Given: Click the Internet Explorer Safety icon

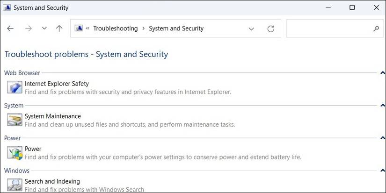Looking at the screenshot, I should [x=15, y=87].
